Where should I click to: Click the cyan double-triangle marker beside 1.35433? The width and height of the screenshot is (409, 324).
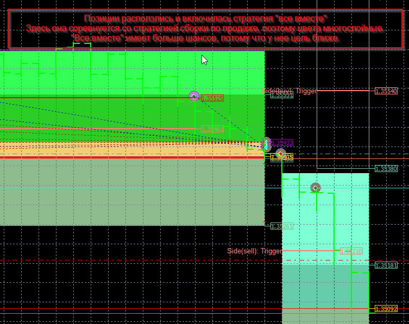point(266,144)
